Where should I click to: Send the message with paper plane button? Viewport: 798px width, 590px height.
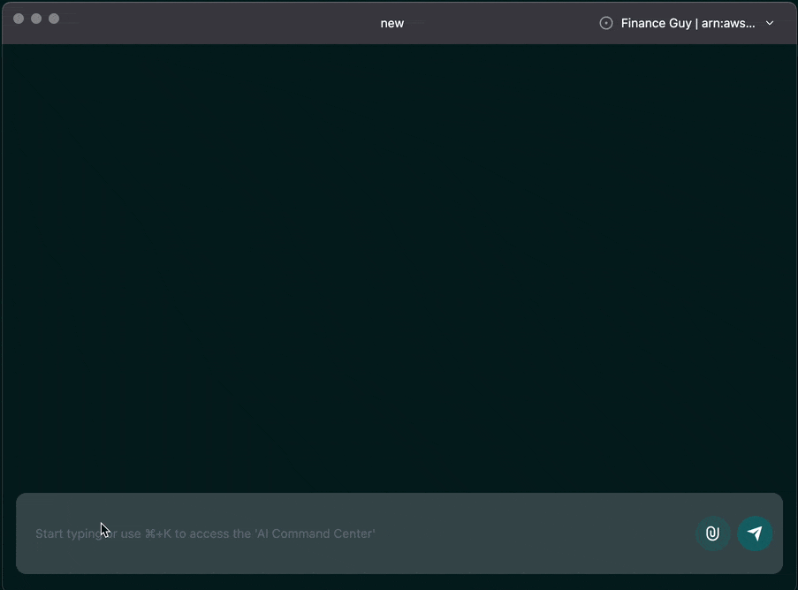(x=755, y=533)
